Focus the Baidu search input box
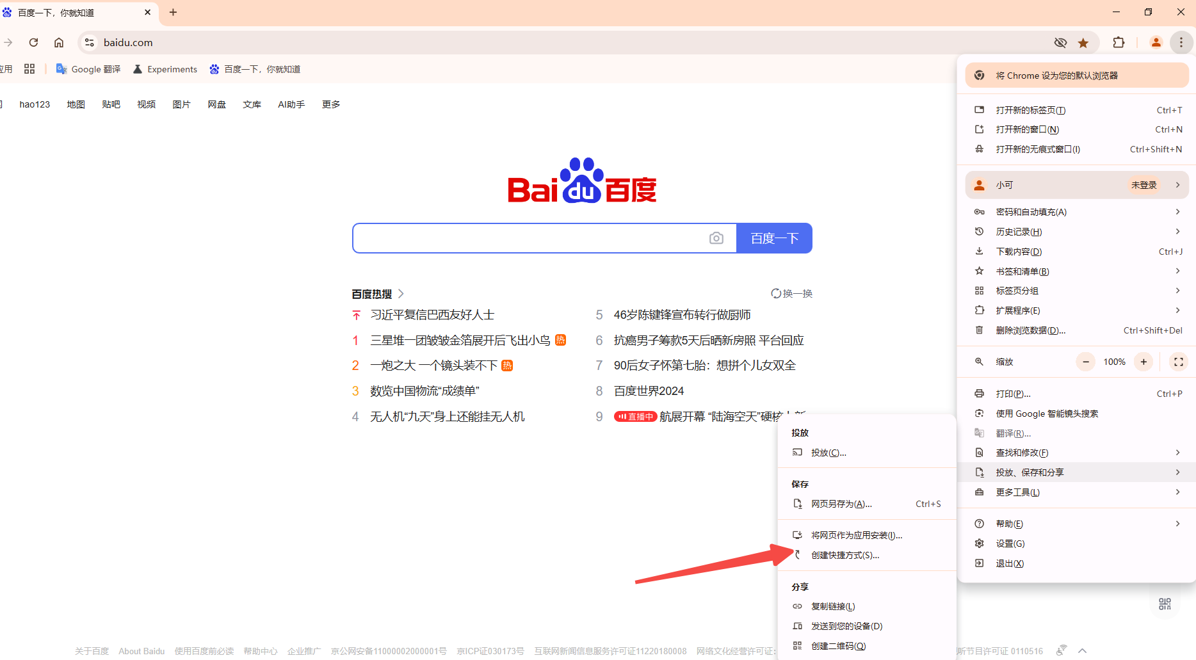This screenshot has width=1196, height=660. pos(530,238)
